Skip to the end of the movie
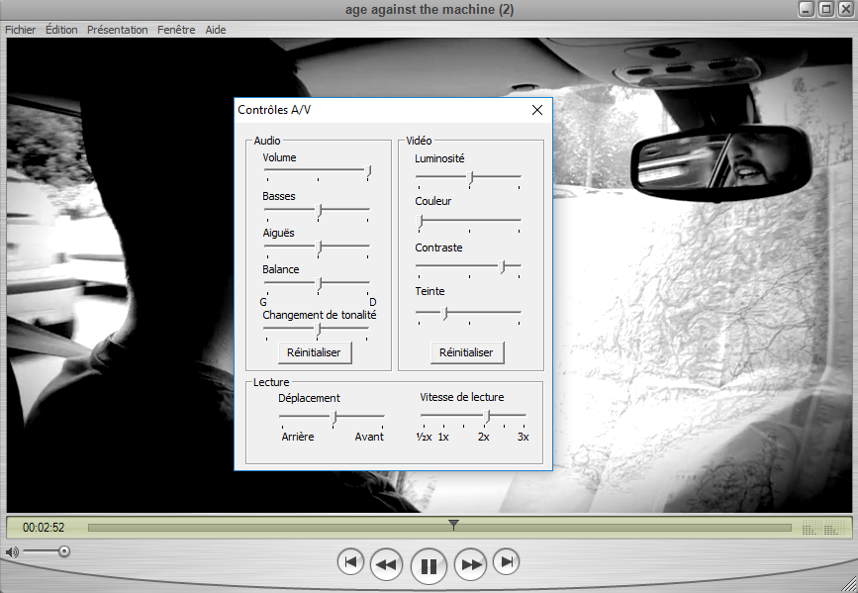Image resolution: width=858 pixels, height=593 pixels. [506, 562]
